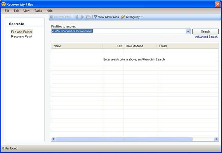Click the horizontal scrollbar thumb
Viewport: 222px width, 153px height.
tap(124, 139)
